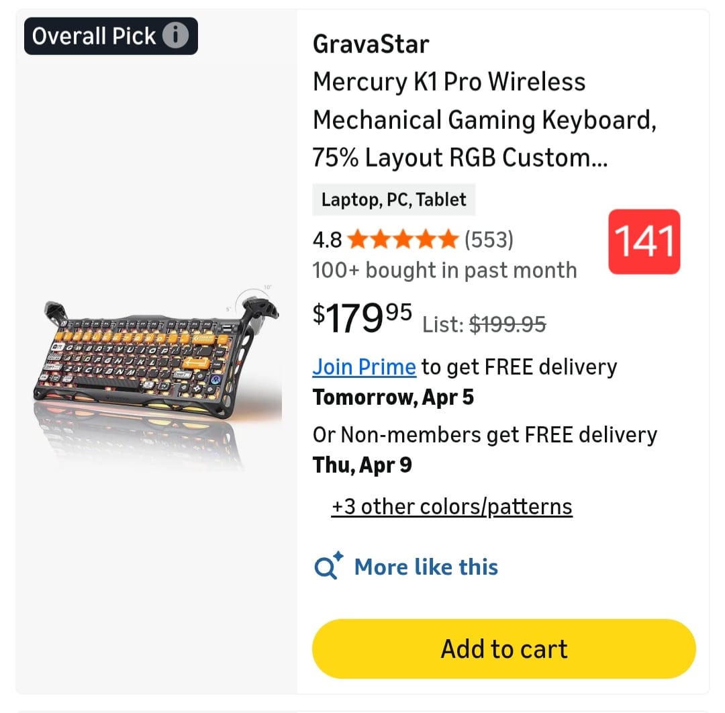Tap the struck-through $199.95 list price
This screenshot has width=725, height=713.
507,325
